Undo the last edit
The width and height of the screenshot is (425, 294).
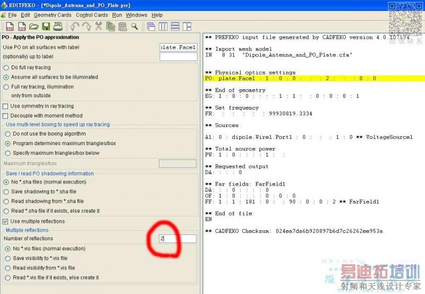[74, 27]
